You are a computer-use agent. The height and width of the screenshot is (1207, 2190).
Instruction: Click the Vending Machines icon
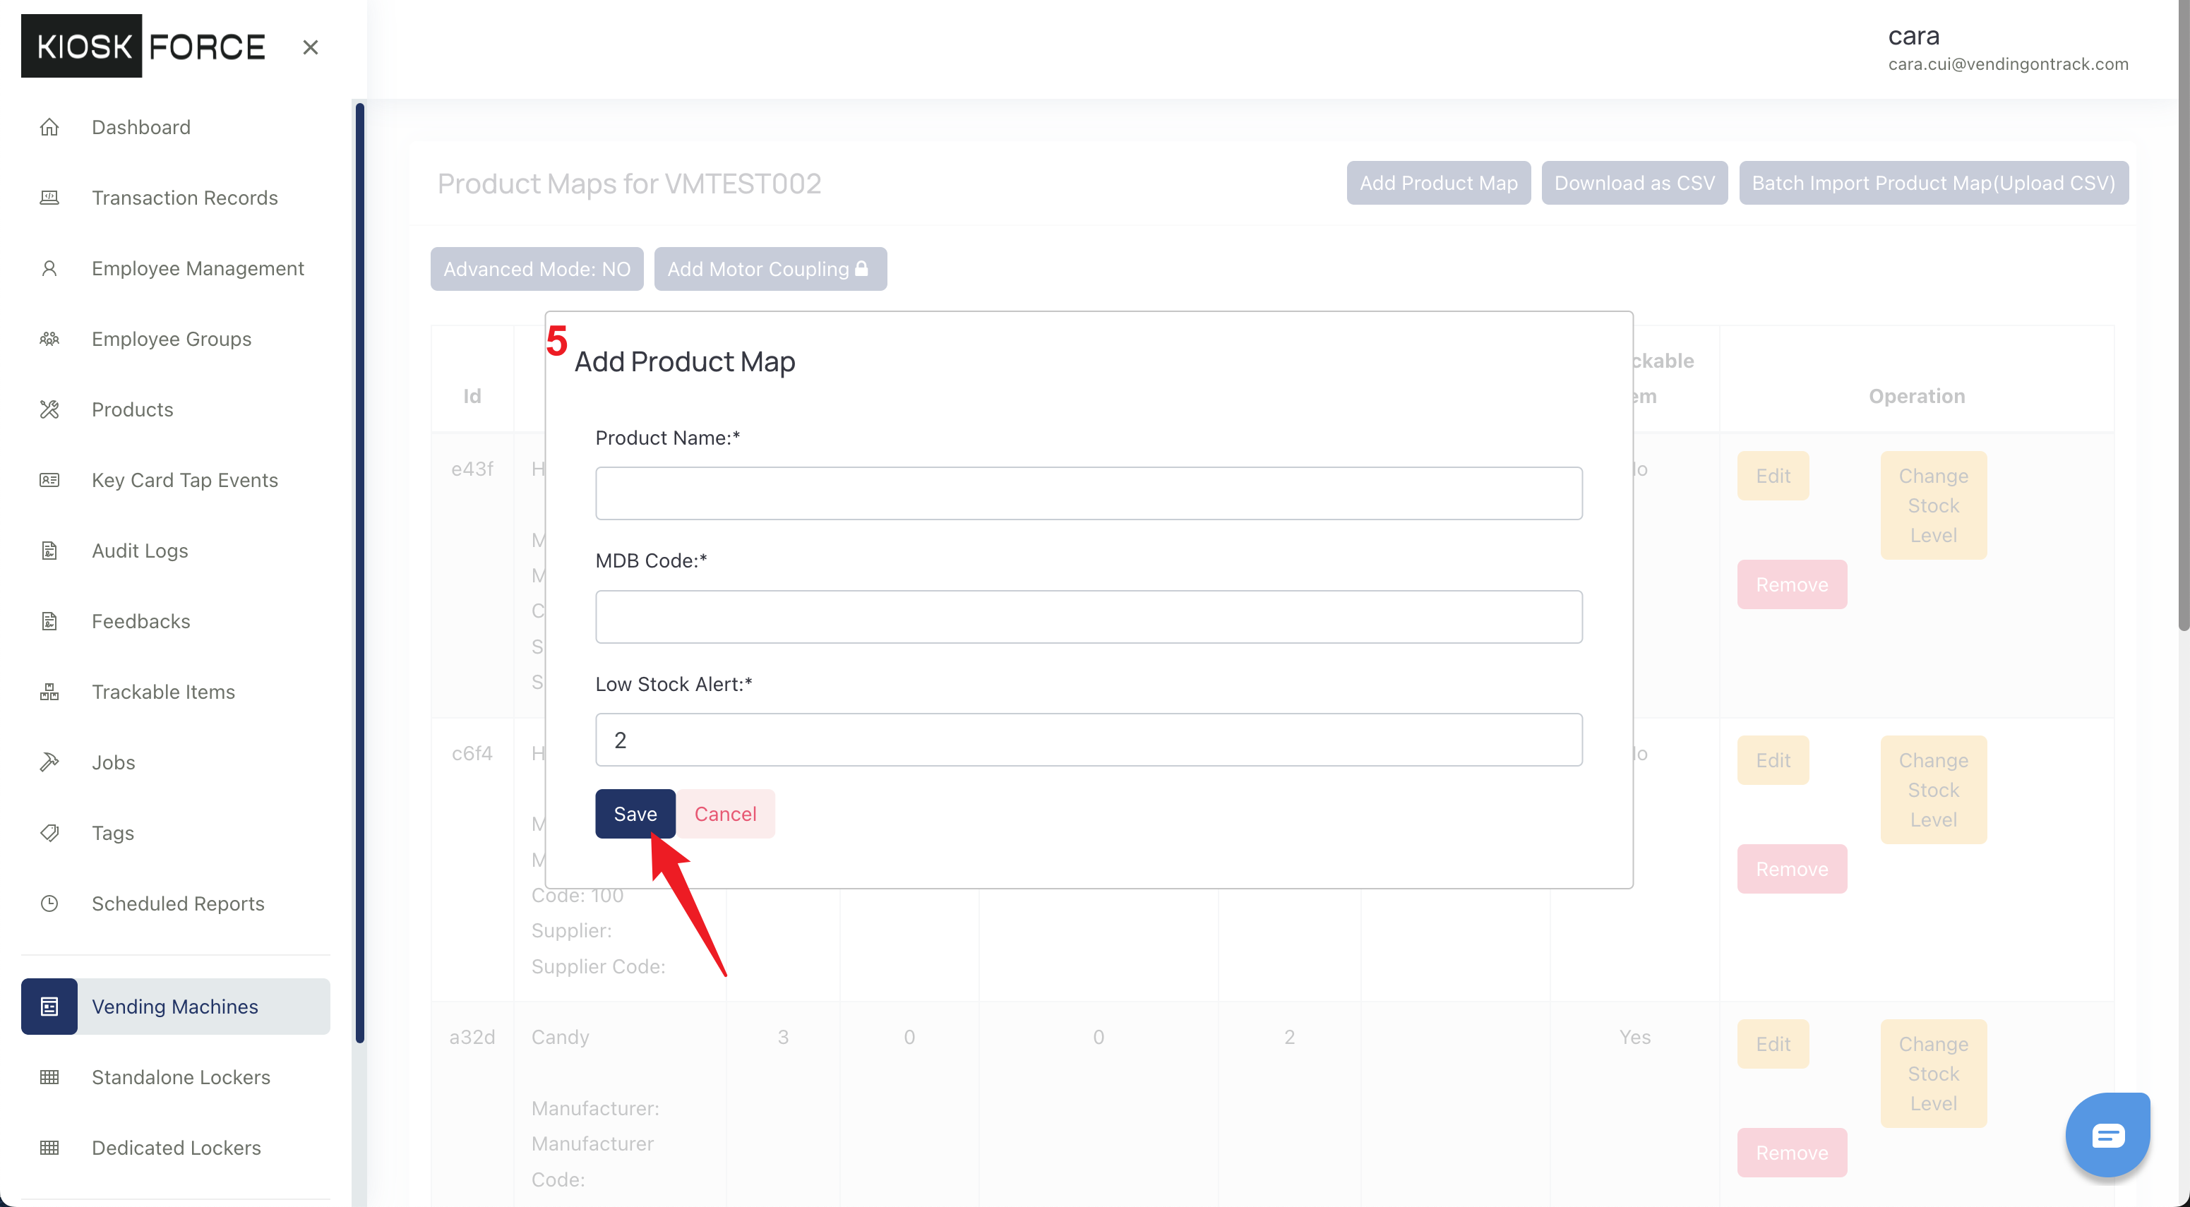point(49,1006)
